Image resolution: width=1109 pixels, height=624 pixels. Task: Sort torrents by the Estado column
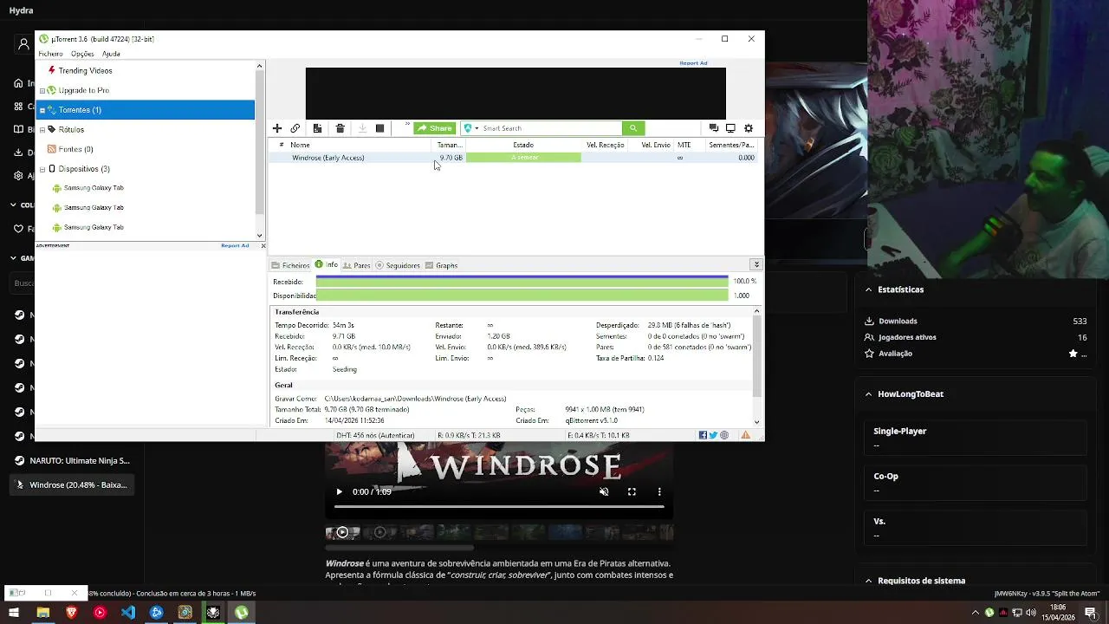(x=523, y=145)
